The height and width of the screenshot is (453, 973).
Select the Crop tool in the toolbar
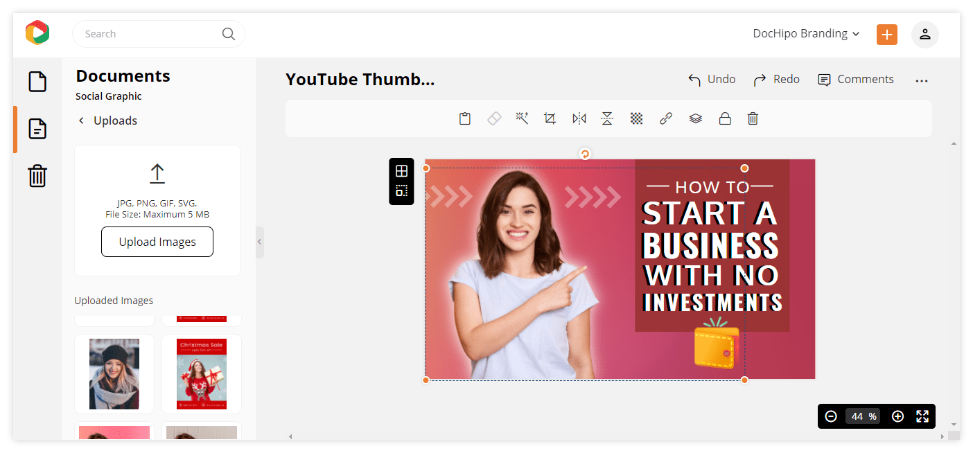[550, 118]
